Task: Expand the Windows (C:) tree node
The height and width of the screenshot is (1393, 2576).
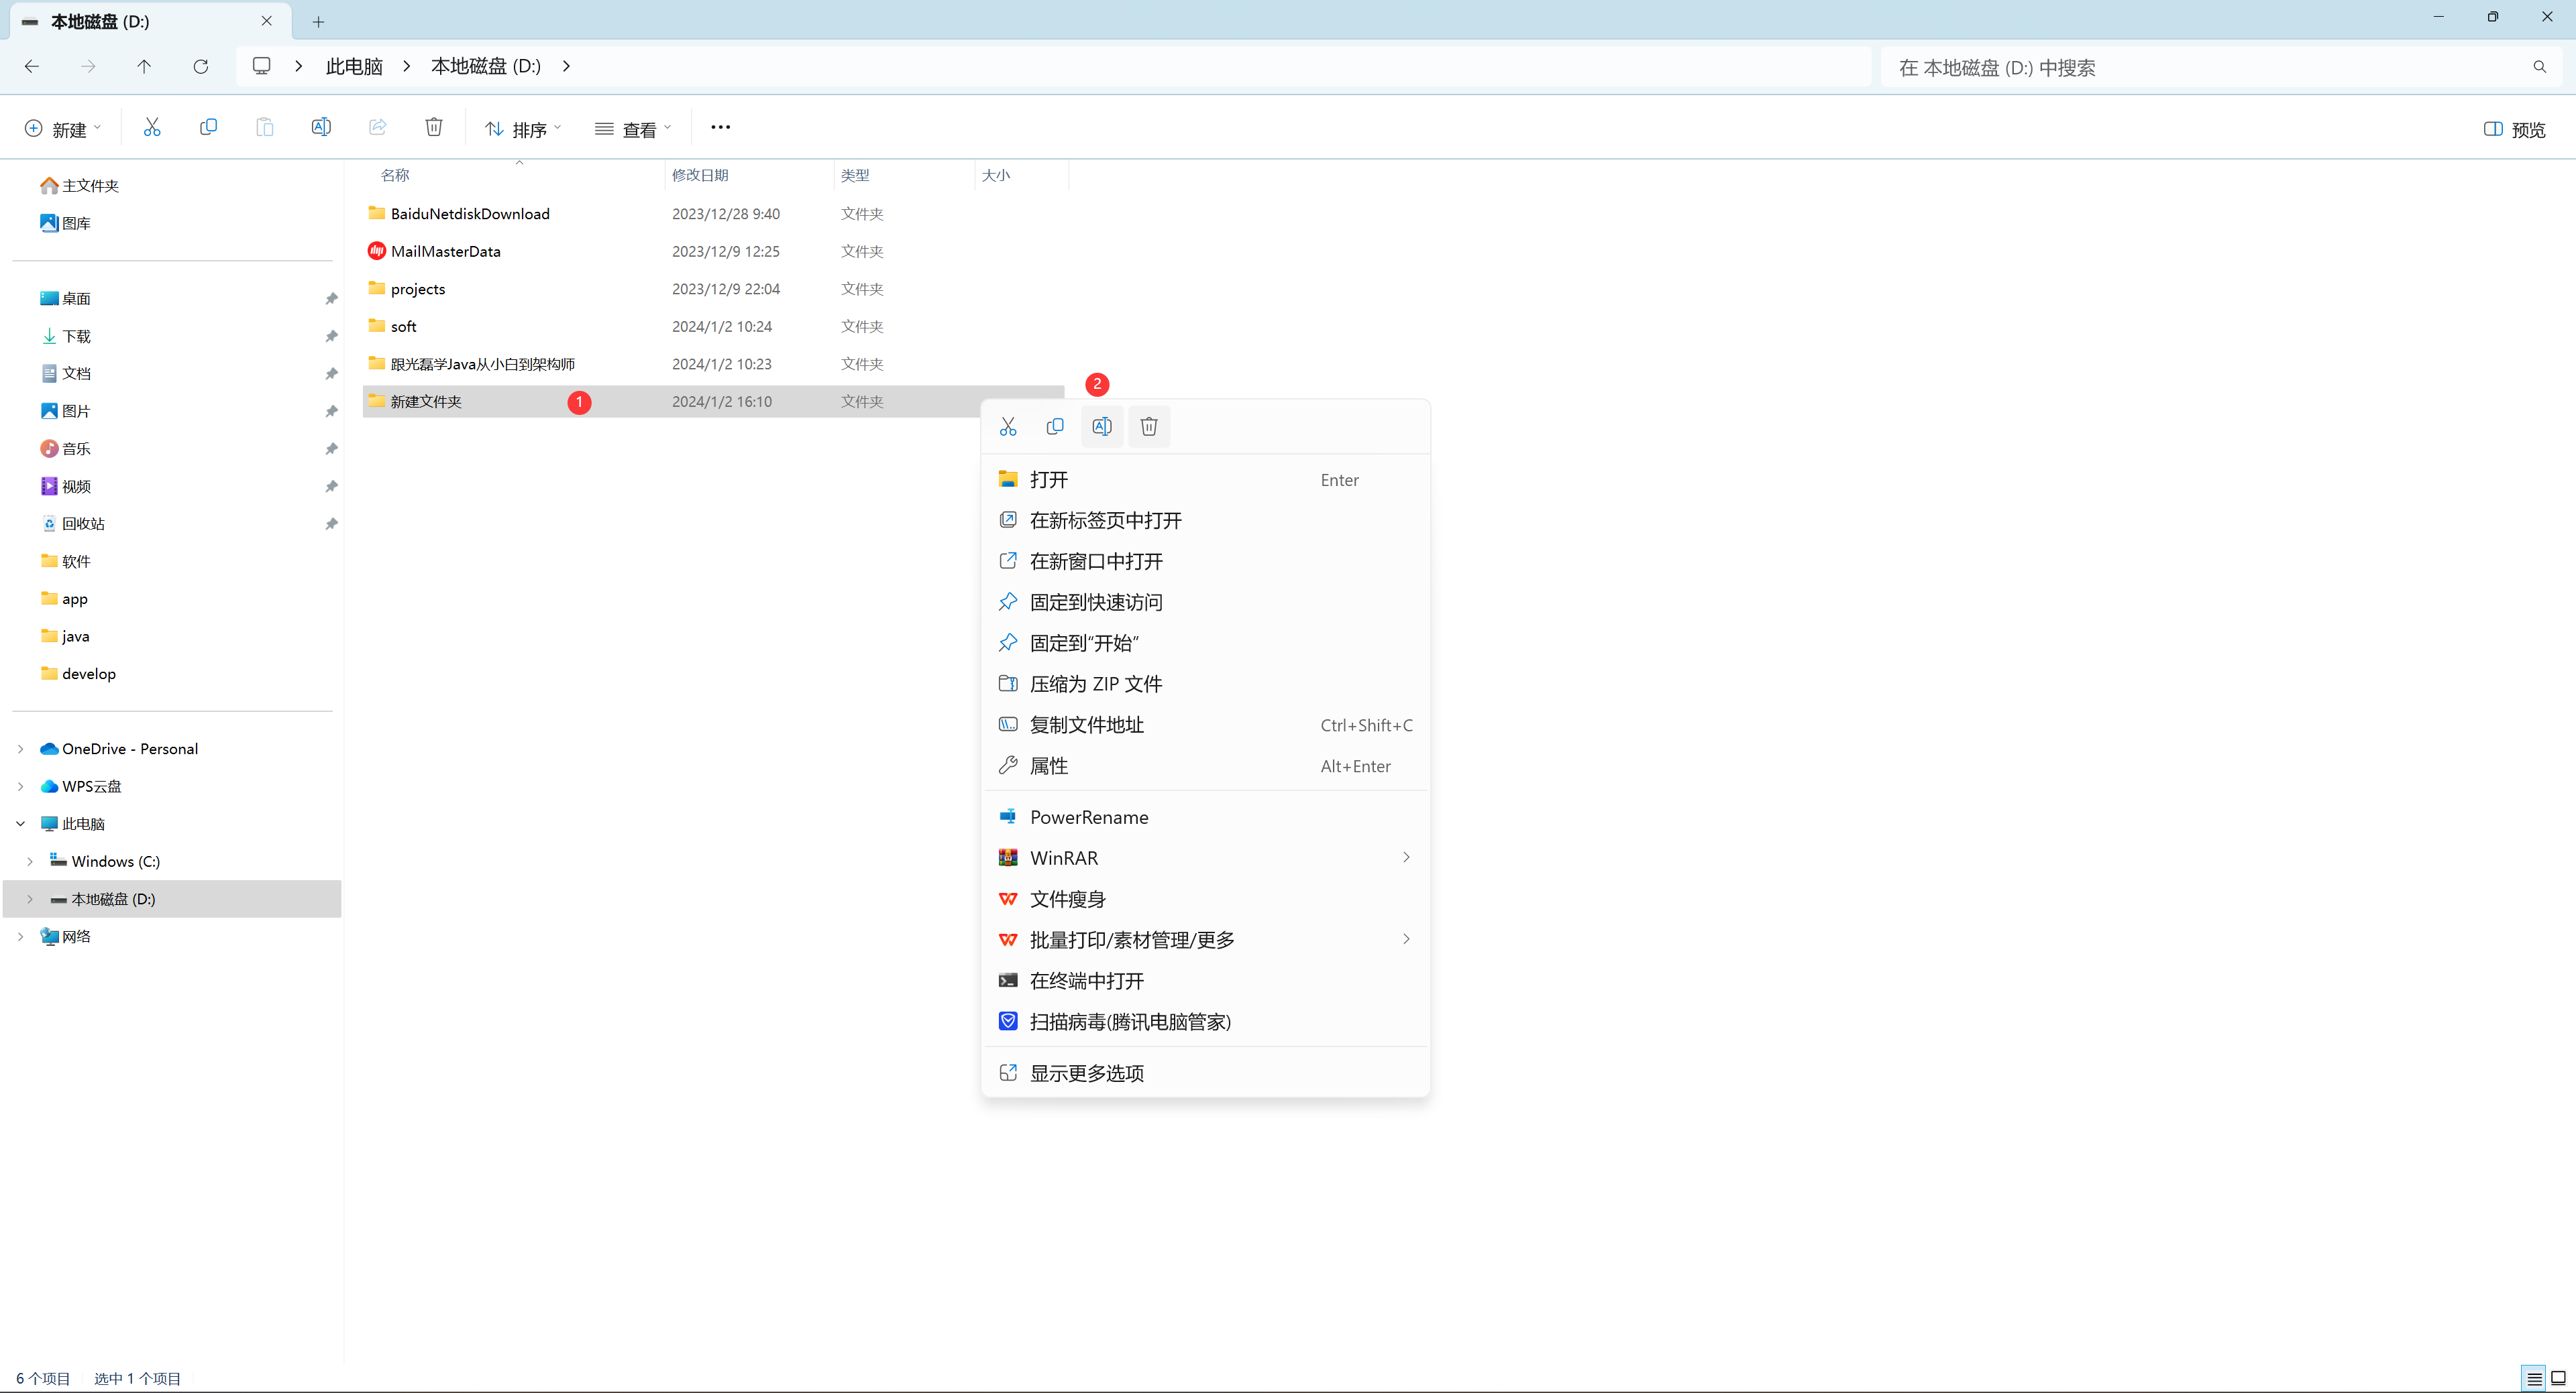Action: (x=30, y=861)
